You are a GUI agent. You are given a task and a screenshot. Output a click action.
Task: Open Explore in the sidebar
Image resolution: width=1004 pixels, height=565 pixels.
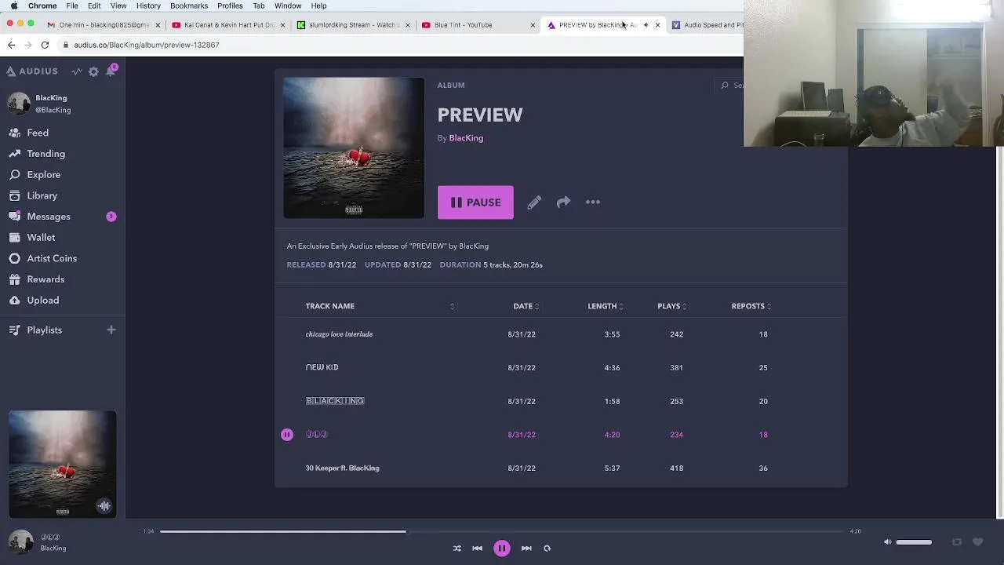(x=43, y=175)
